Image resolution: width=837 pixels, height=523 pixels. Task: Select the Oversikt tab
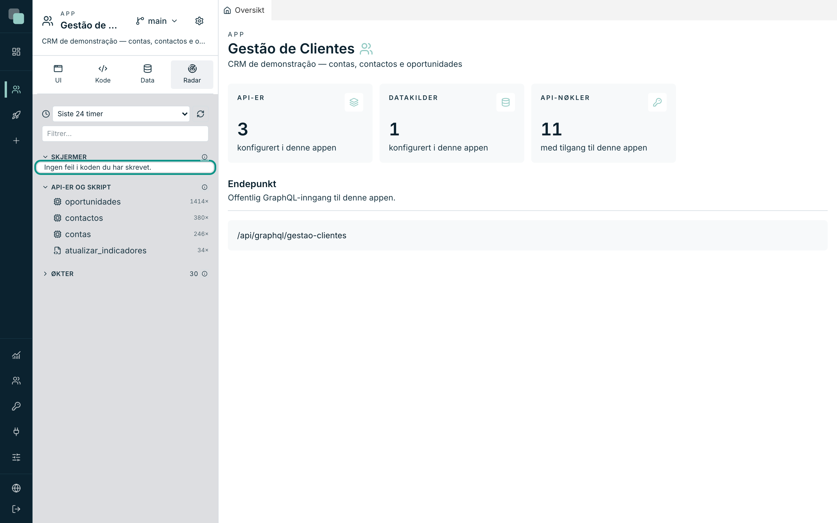click(244, 10)
